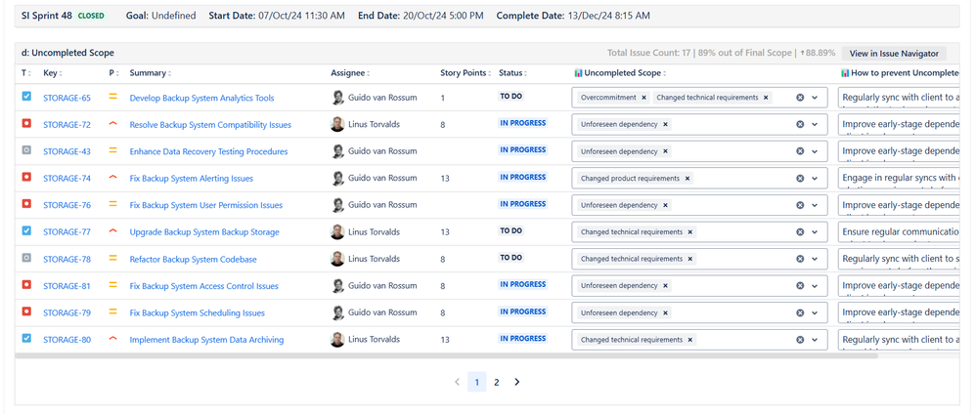Sort by Uncompleted Scope column header
The height and width of the screenshot is (414, 976).
coord(624,72)
